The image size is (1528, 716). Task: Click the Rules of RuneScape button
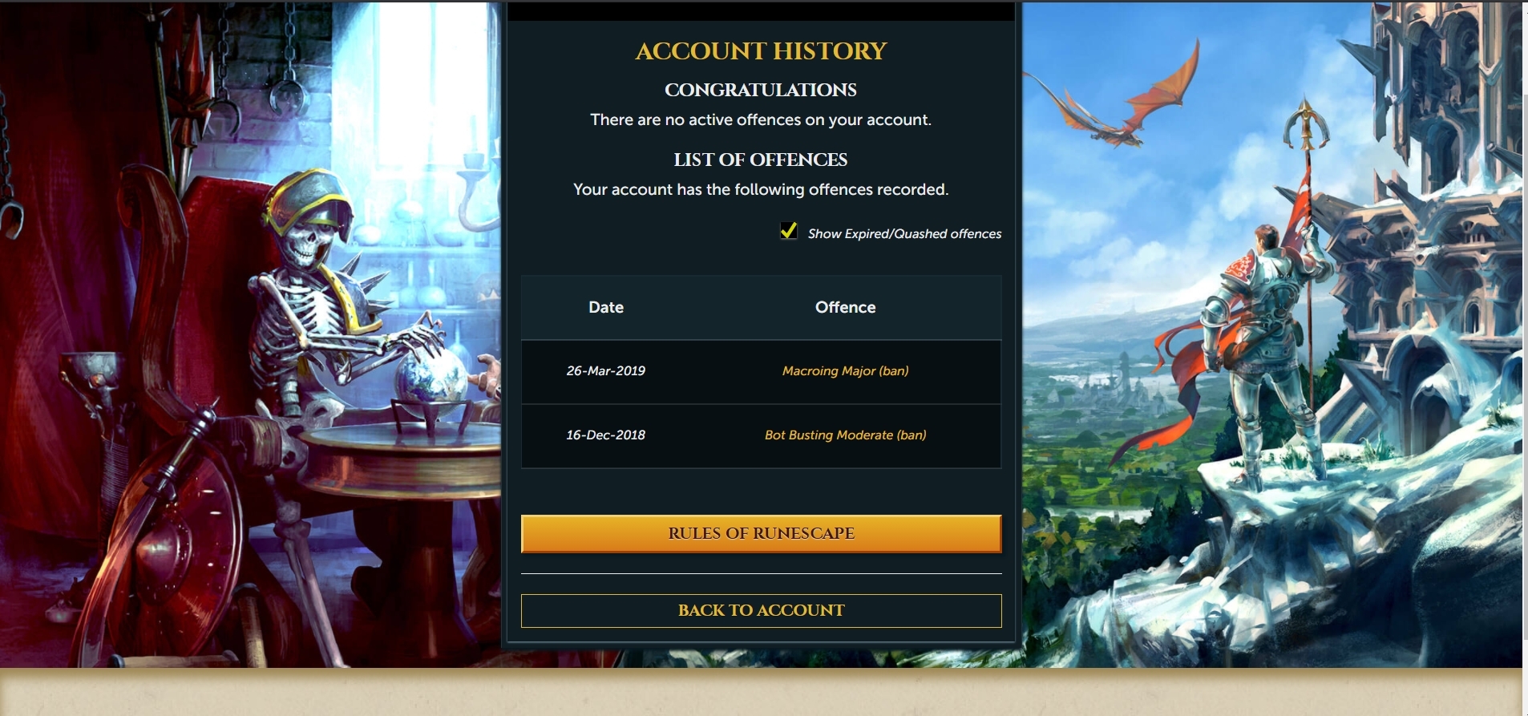pyautogui.click(x=761, y=533)
